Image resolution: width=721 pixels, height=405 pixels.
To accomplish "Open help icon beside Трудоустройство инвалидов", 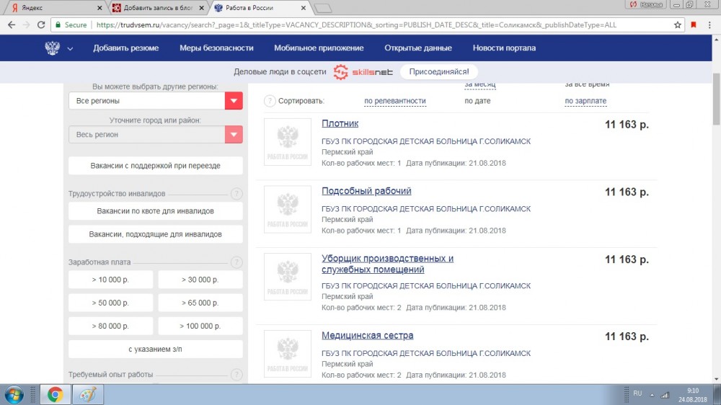I will pyautogui.click(x=236, y=194).
